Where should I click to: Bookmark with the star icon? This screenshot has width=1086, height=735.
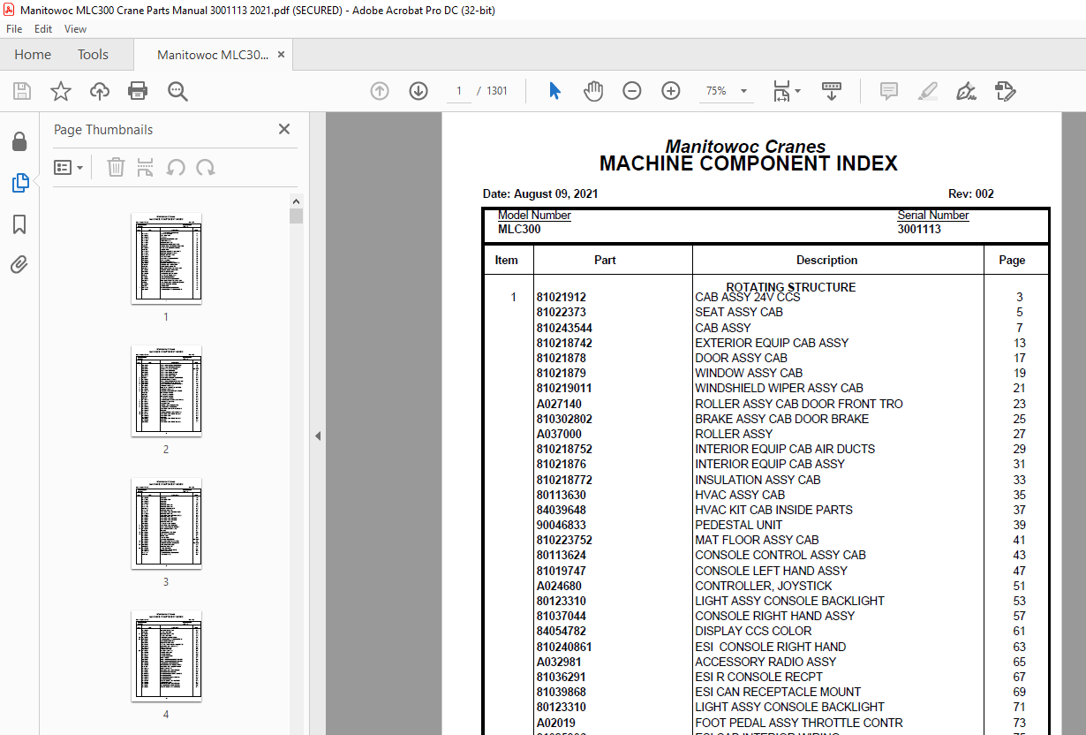(x=61, y=91)
